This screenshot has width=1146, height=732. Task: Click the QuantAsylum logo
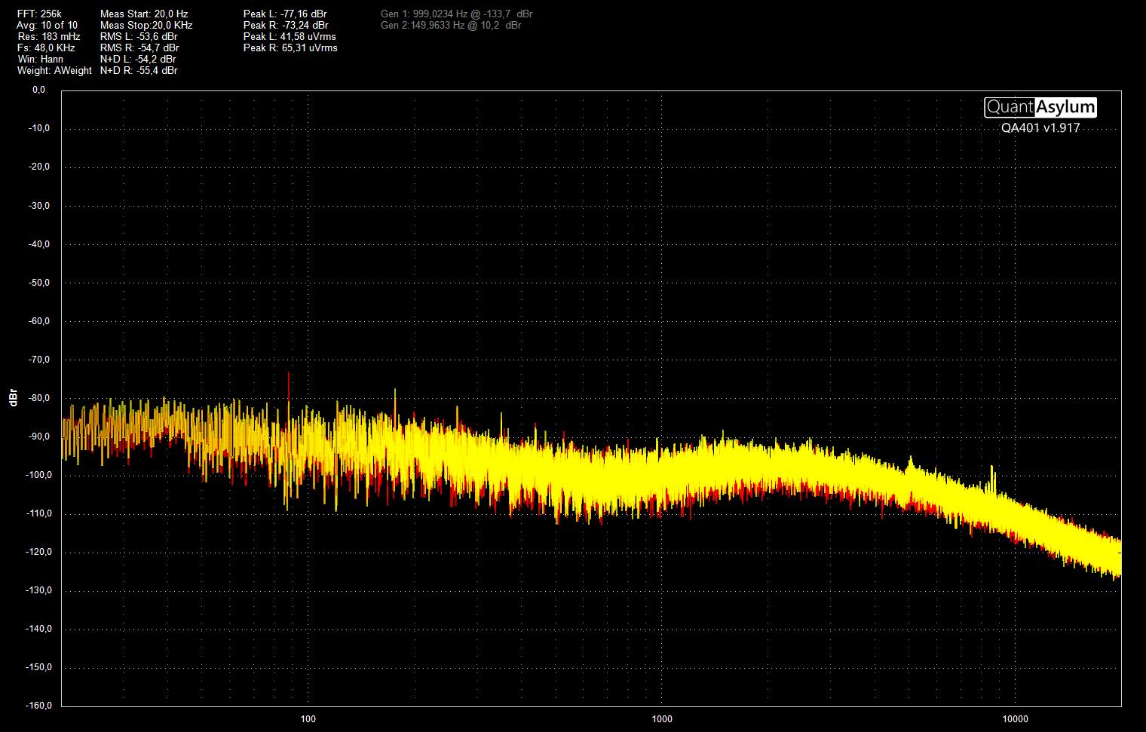click(x=1040, y=108)
